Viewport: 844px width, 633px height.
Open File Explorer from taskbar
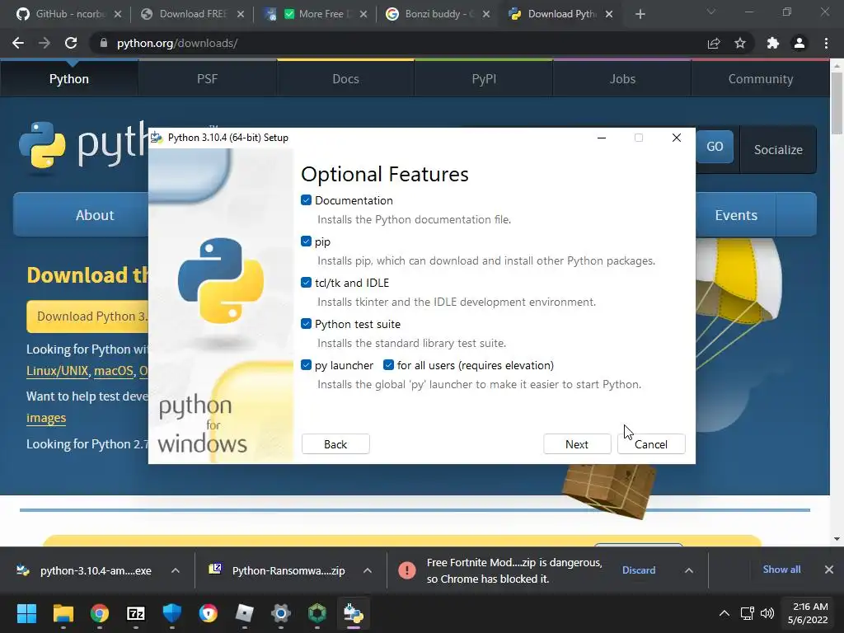tap(63, 613)
